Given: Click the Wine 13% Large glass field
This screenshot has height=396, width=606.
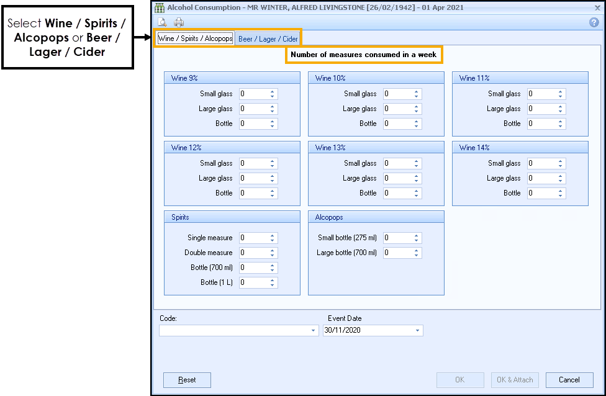Looking at the screenshot, I should click(397, 178).
